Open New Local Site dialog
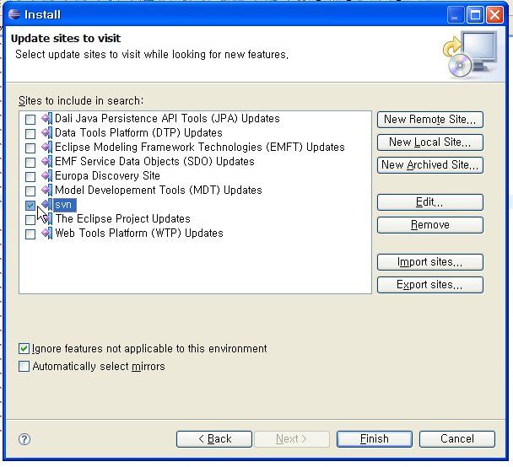Viewport: 513px width, 467px height. coord(430,142)
